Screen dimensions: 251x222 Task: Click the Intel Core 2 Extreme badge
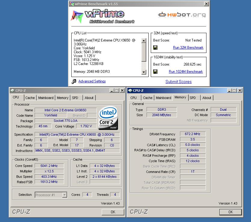[x=108, y=118]
